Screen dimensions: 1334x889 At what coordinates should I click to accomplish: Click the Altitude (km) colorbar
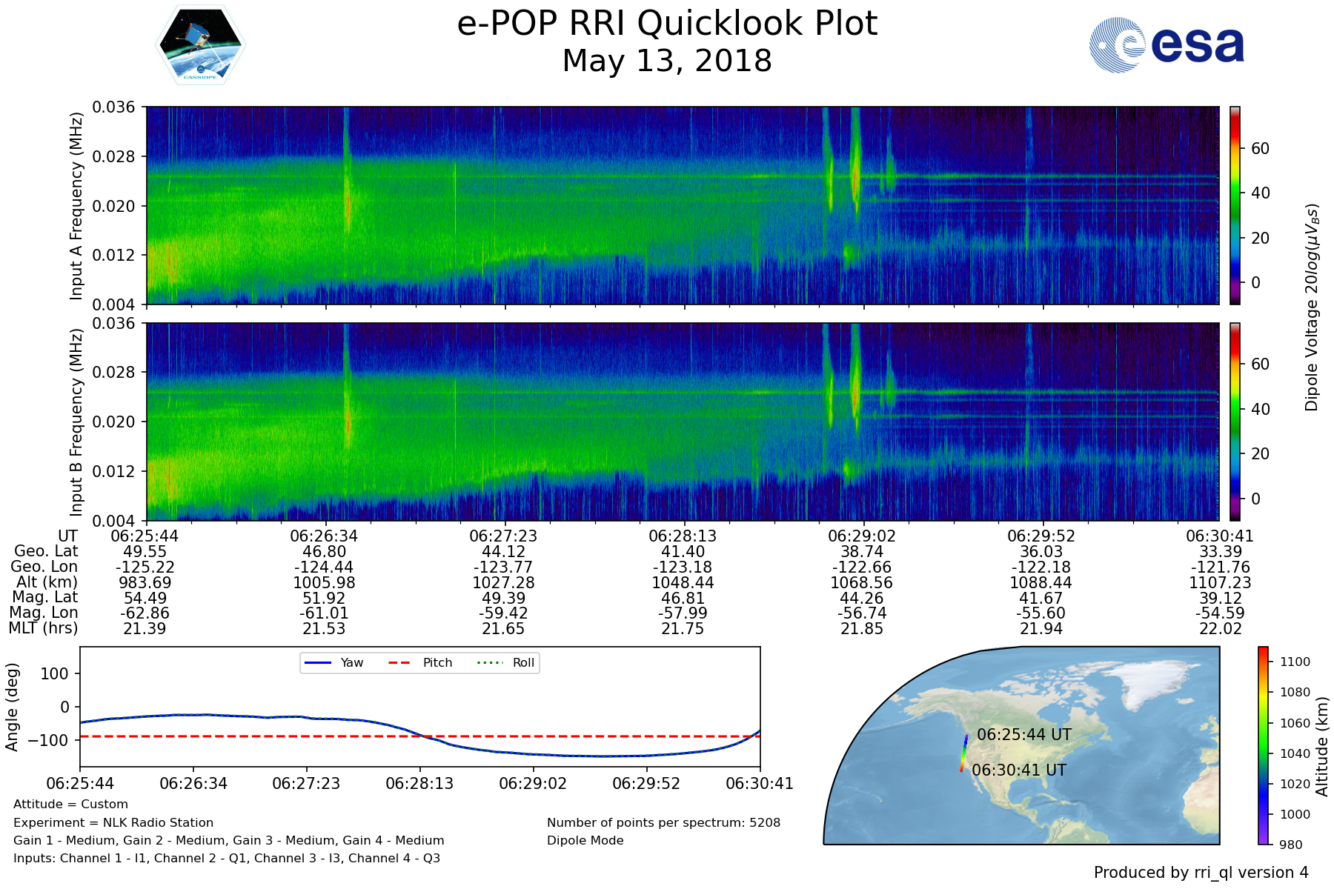click(1263, 745)
